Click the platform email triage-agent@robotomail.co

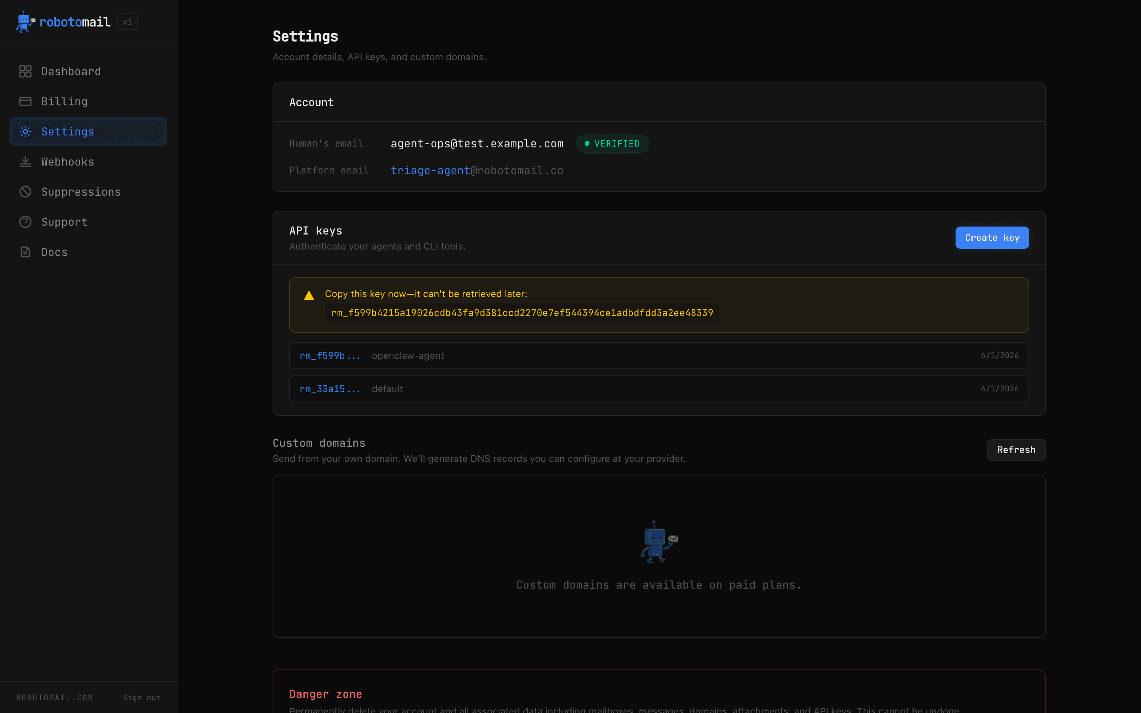(x=477, y=170)
